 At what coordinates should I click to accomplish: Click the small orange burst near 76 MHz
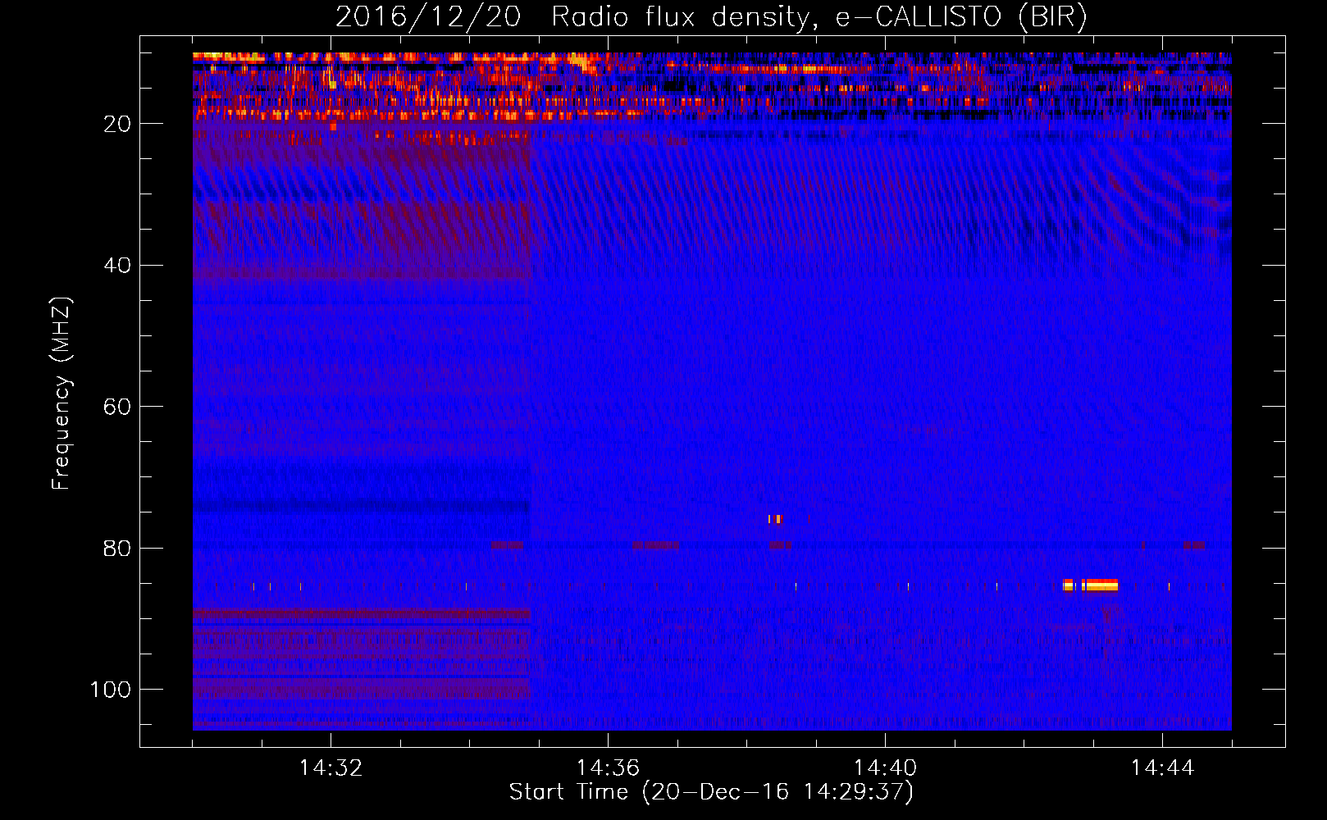[775, 518]
